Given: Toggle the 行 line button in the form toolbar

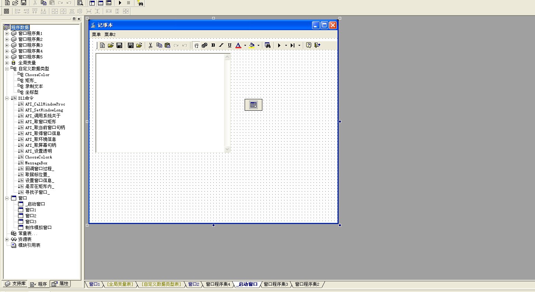Looking at the screenshot, I should click(196, 45).
